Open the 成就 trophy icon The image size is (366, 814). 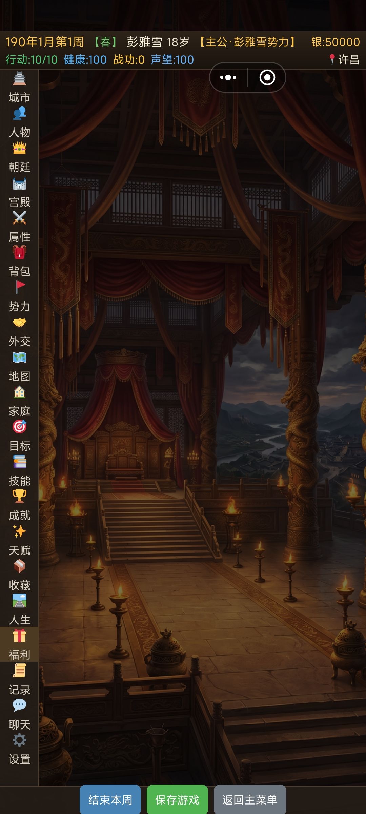19,497
